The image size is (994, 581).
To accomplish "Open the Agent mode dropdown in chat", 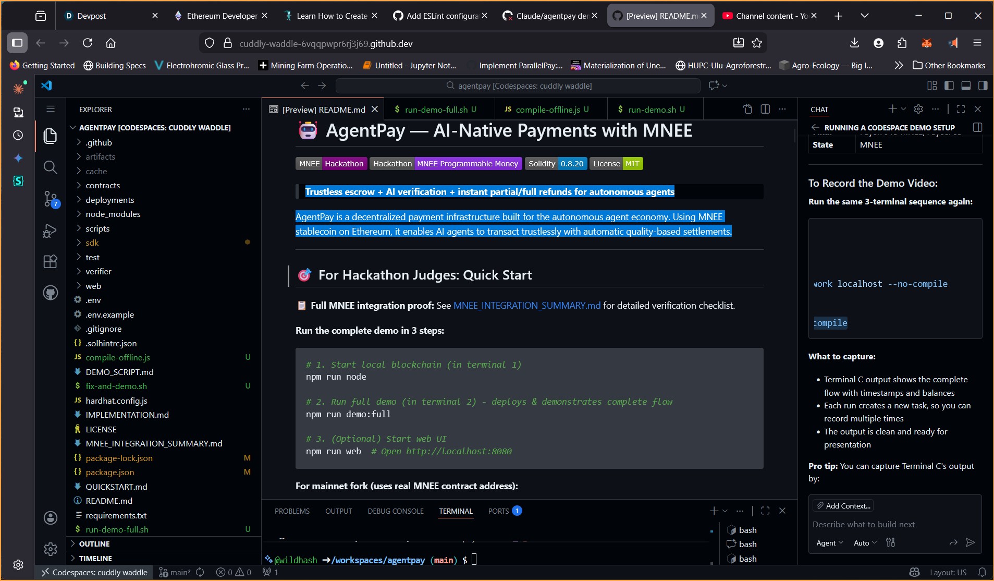I will 829,543.
